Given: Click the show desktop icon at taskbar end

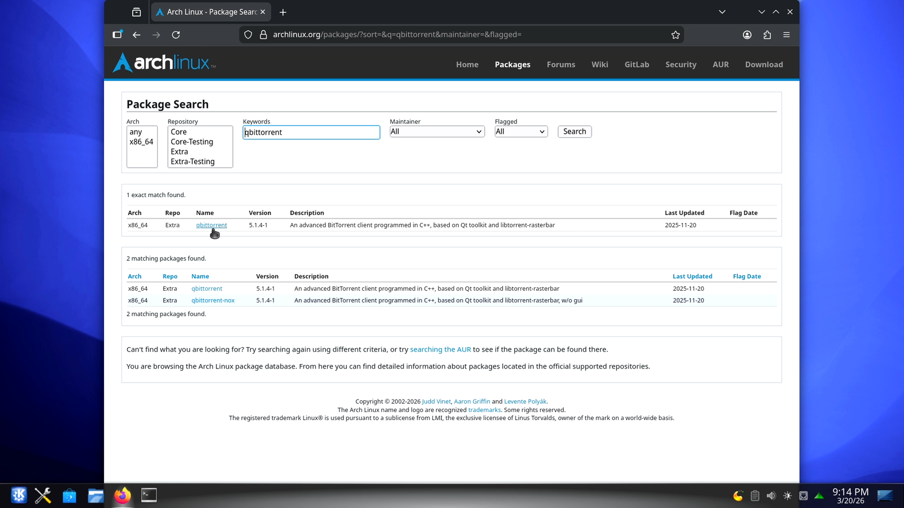Looking at the screenshot, I should [x=885, y=496].
